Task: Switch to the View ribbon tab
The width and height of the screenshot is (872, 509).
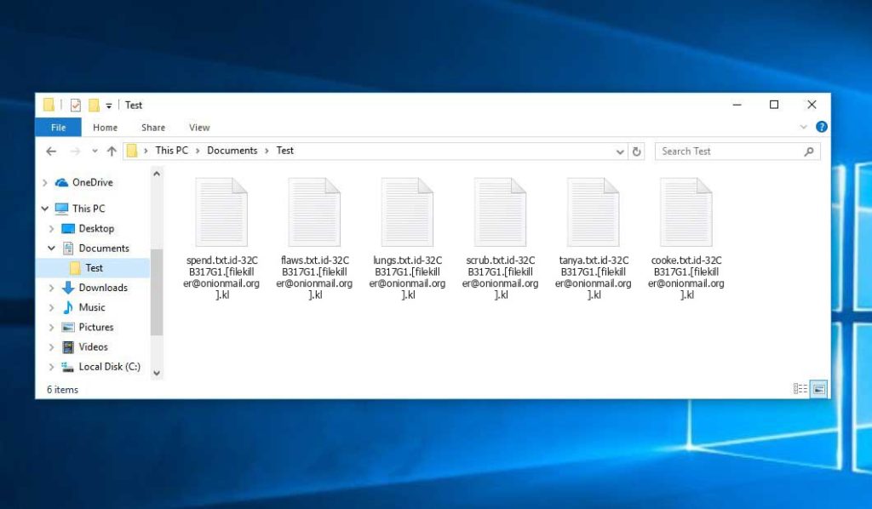Action: pos(198,127)
